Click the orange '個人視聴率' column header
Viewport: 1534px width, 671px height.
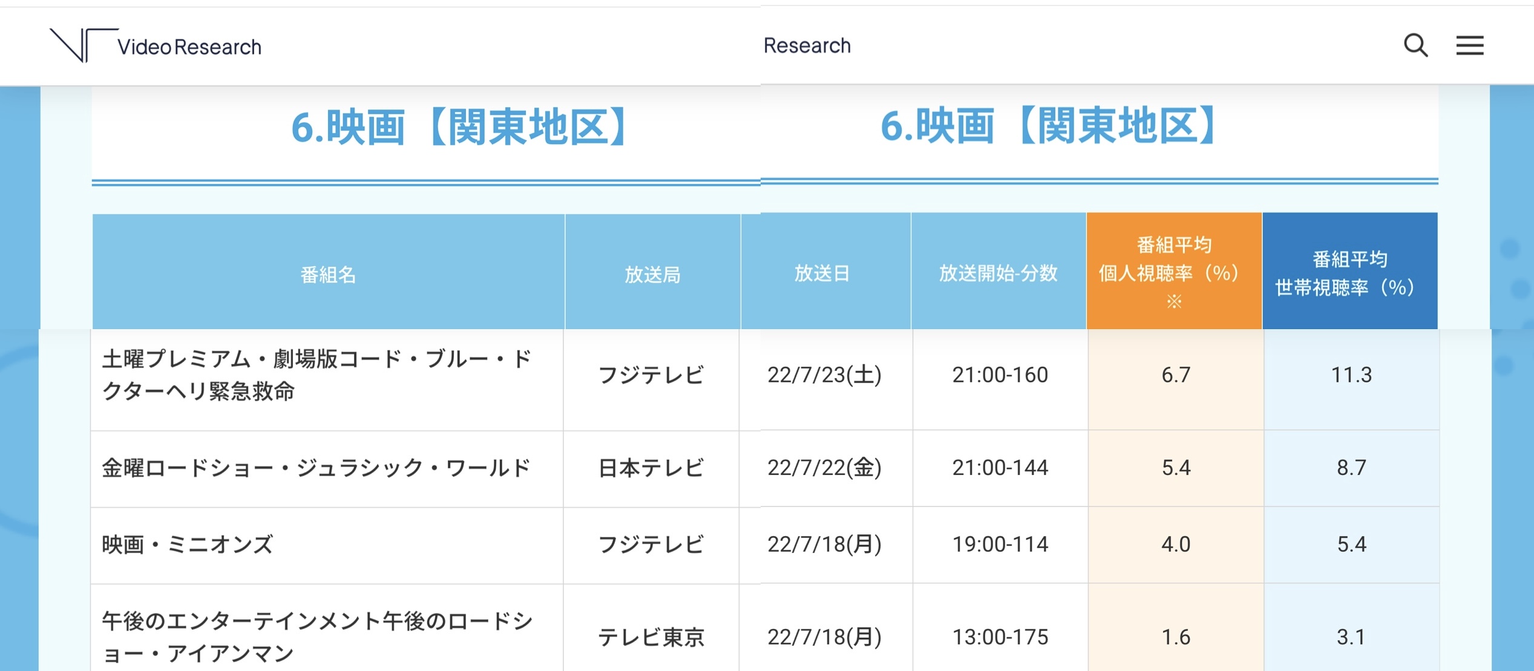coord(1174,272)
